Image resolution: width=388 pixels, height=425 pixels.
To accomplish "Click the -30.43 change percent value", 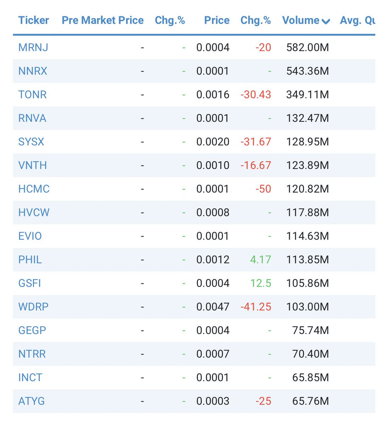I will pyautogui.click(x=256, y=95).
